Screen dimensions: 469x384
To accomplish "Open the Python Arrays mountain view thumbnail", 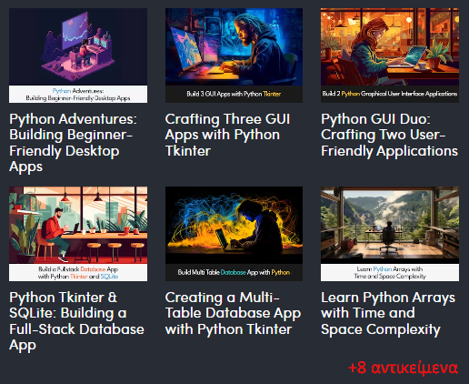I will (x=390, y=234).
